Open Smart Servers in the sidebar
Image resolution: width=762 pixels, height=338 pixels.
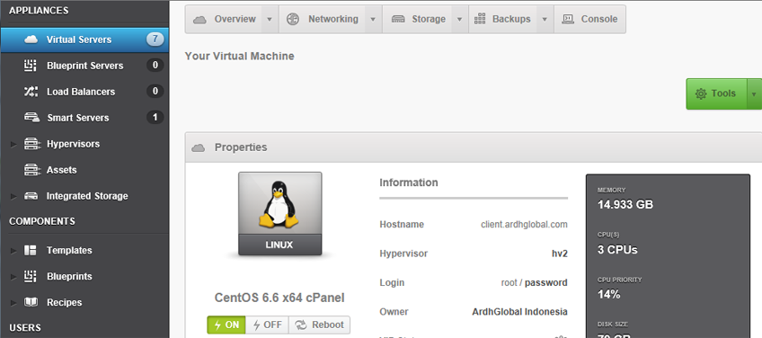tap(84, 118)
